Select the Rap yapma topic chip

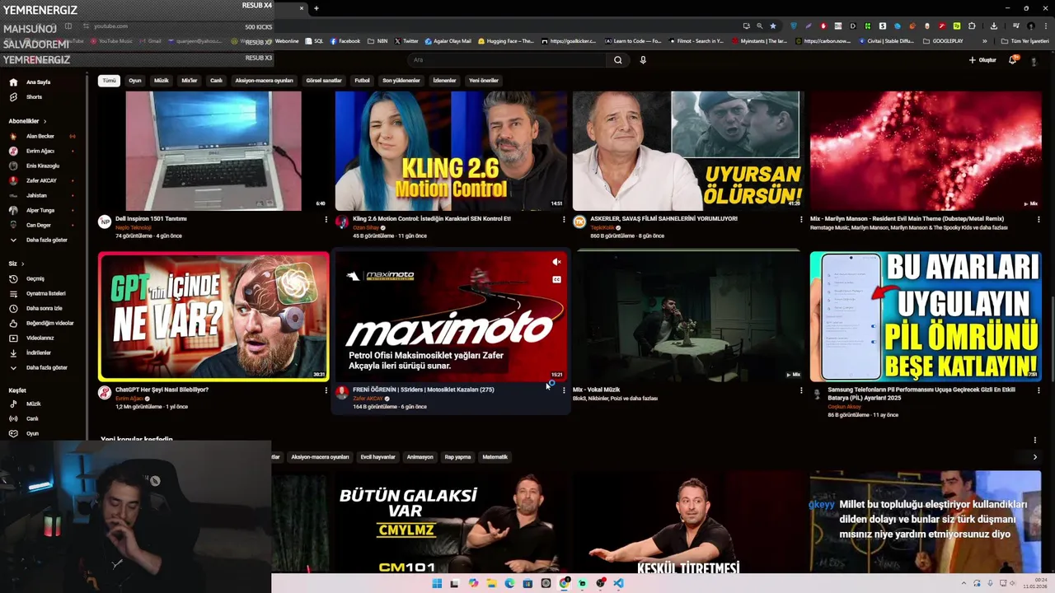[457, 457]
